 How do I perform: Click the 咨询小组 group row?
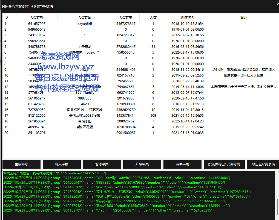(85, 121)
